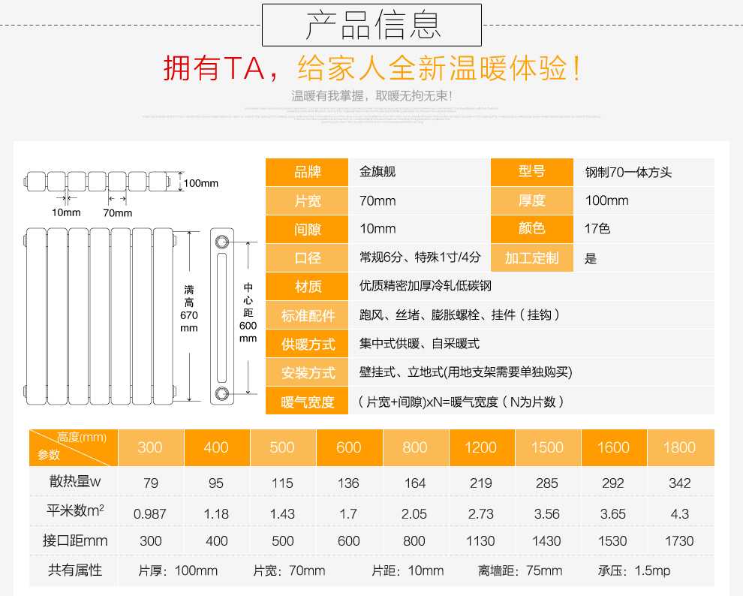
Task: Click the radiator front-view diagram
Action: tap(99, 315)
